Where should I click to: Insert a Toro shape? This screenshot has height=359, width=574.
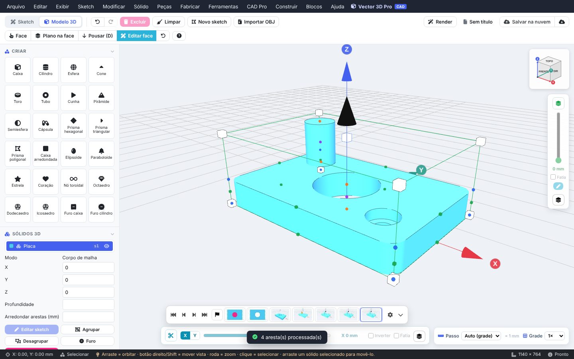pos(18,98)
